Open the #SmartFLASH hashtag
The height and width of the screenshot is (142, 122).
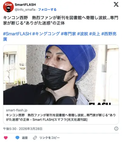[17, 34]
